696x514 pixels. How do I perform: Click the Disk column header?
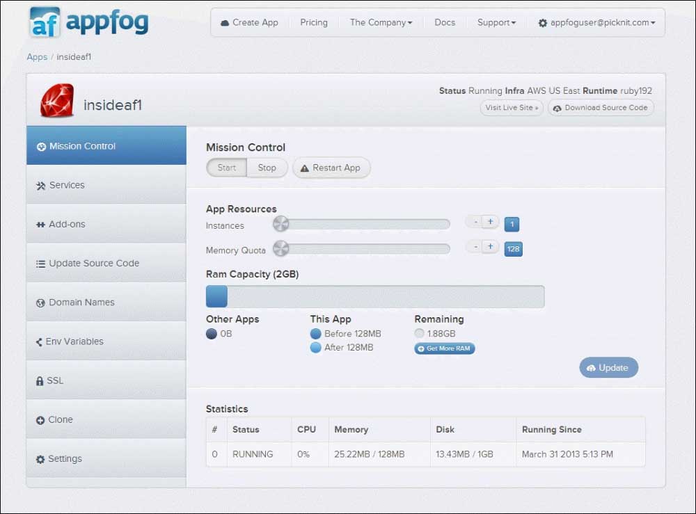tap(473, 429)
